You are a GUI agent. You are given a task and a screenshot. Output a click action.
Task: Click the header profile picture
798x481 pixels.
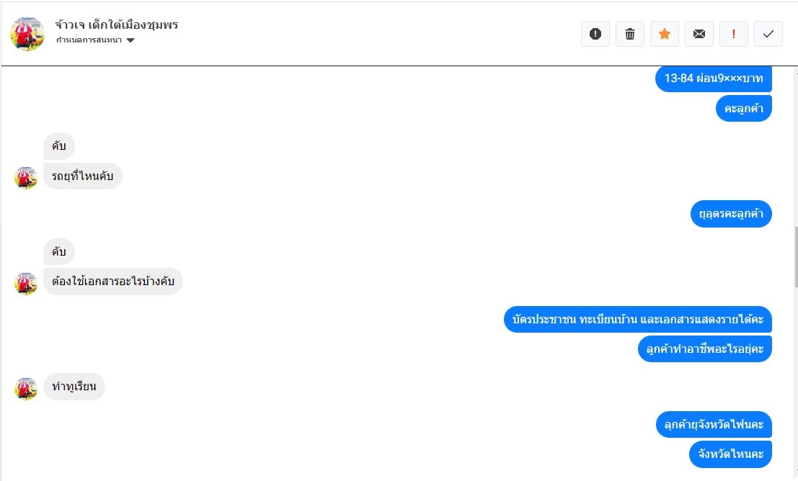click(x=27, y=34)
